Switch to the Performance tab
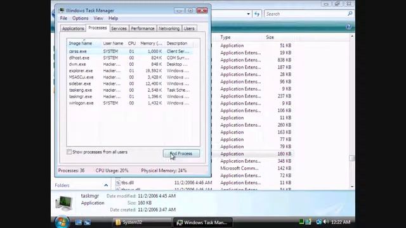This screenshot has width=406, height=228. pyautogui.click(x=142, y=28)
